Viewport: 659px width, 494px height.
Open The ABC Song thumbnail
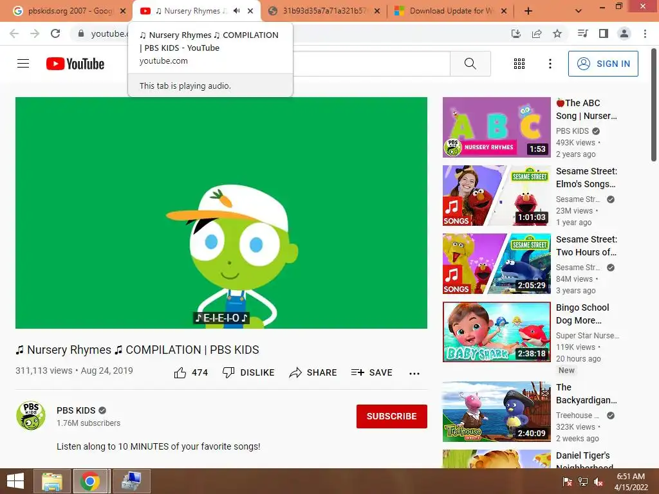point(496,127)
